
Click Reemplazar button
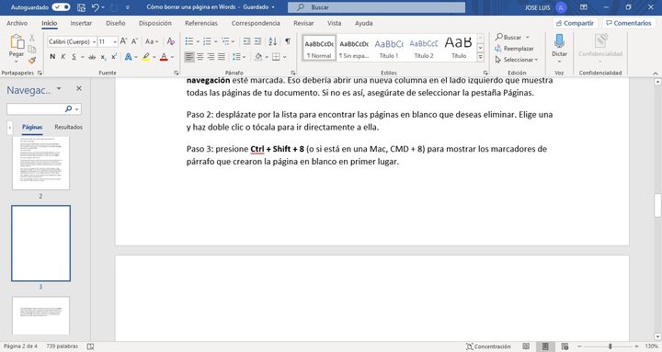[514, 49]
